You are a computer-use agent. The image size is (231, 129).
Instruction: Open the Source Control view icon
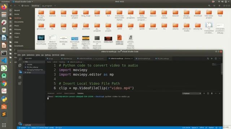pyautogui.click(x=20, y=71)
